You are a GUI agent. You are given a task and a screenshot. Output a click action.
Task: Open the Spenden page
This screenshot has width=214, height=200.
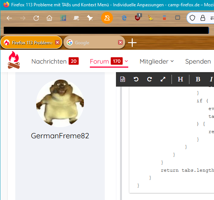pos(198,61)
